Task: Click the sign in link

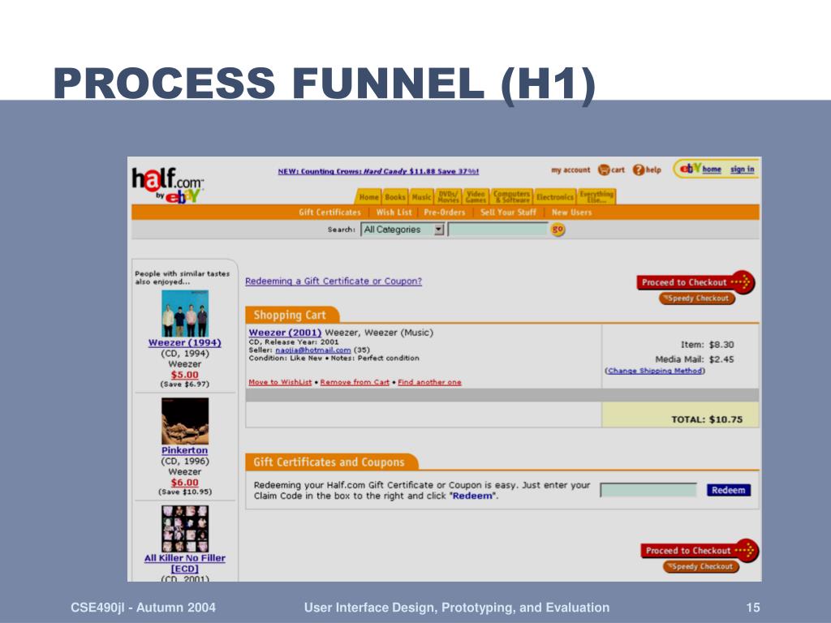Action: (x=742, y=169)
